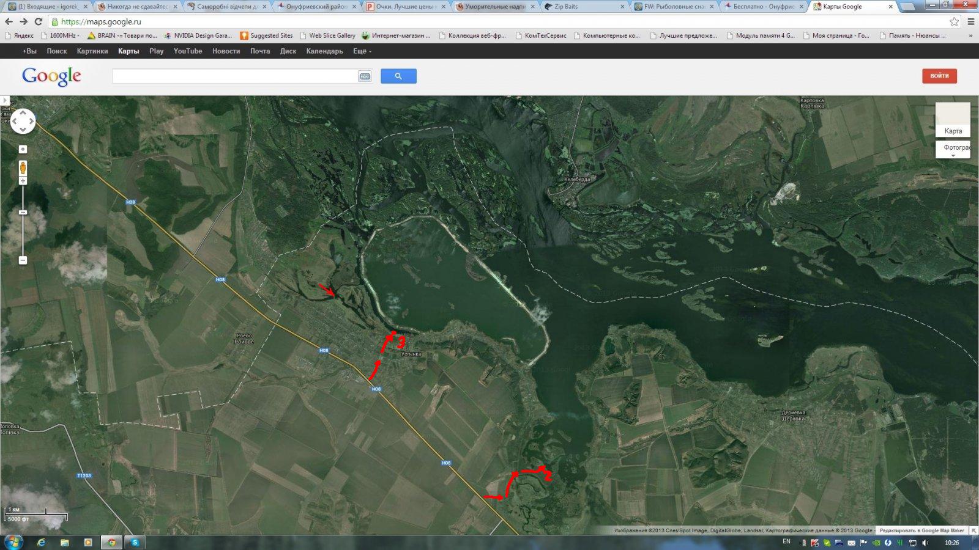Click the zoom in plus button
Viewport: 979px width, 550px height.
23,181
